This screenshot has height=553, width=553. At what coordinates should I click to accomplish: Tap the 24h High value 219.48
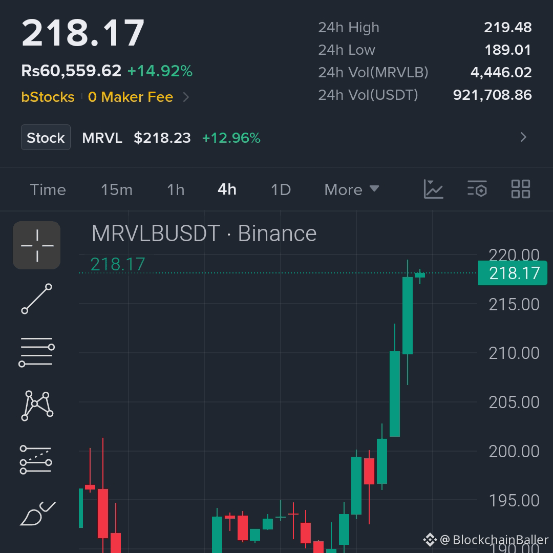point(507,28)
